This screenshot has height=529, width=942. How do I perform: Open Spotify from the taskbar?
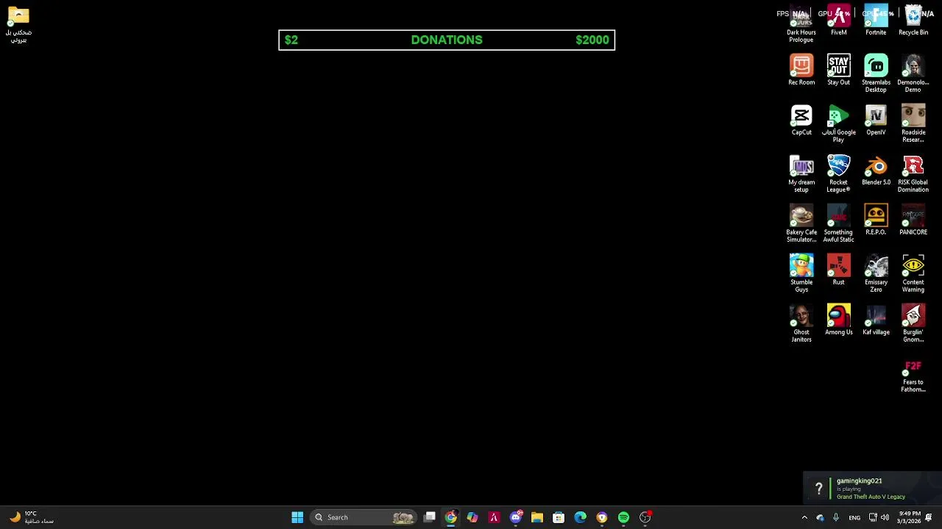click(x=623, y=517)
